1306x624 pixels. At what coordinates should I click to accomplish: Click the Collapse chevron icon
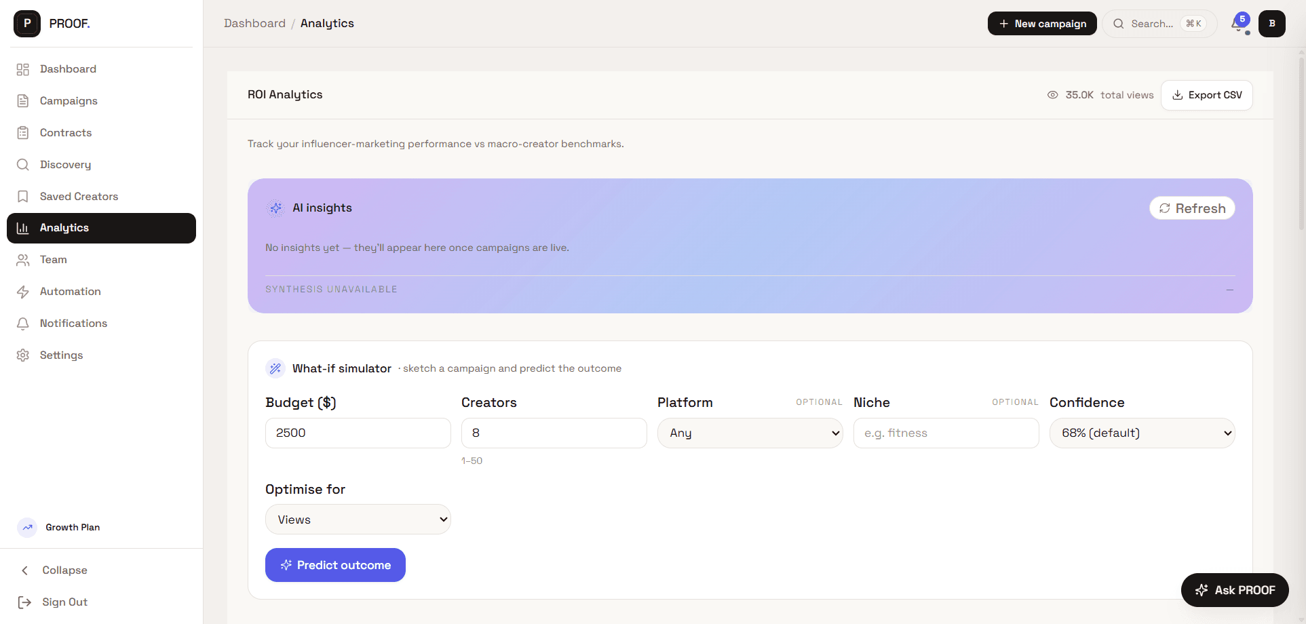point(25,570)
